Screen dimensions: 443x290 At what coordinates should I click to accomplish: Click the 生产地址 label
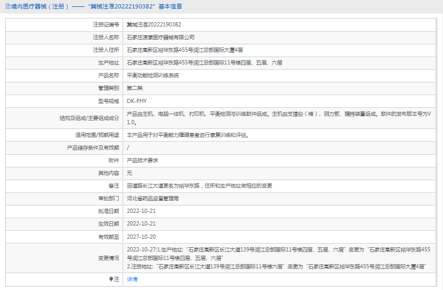tap(108, 63)
